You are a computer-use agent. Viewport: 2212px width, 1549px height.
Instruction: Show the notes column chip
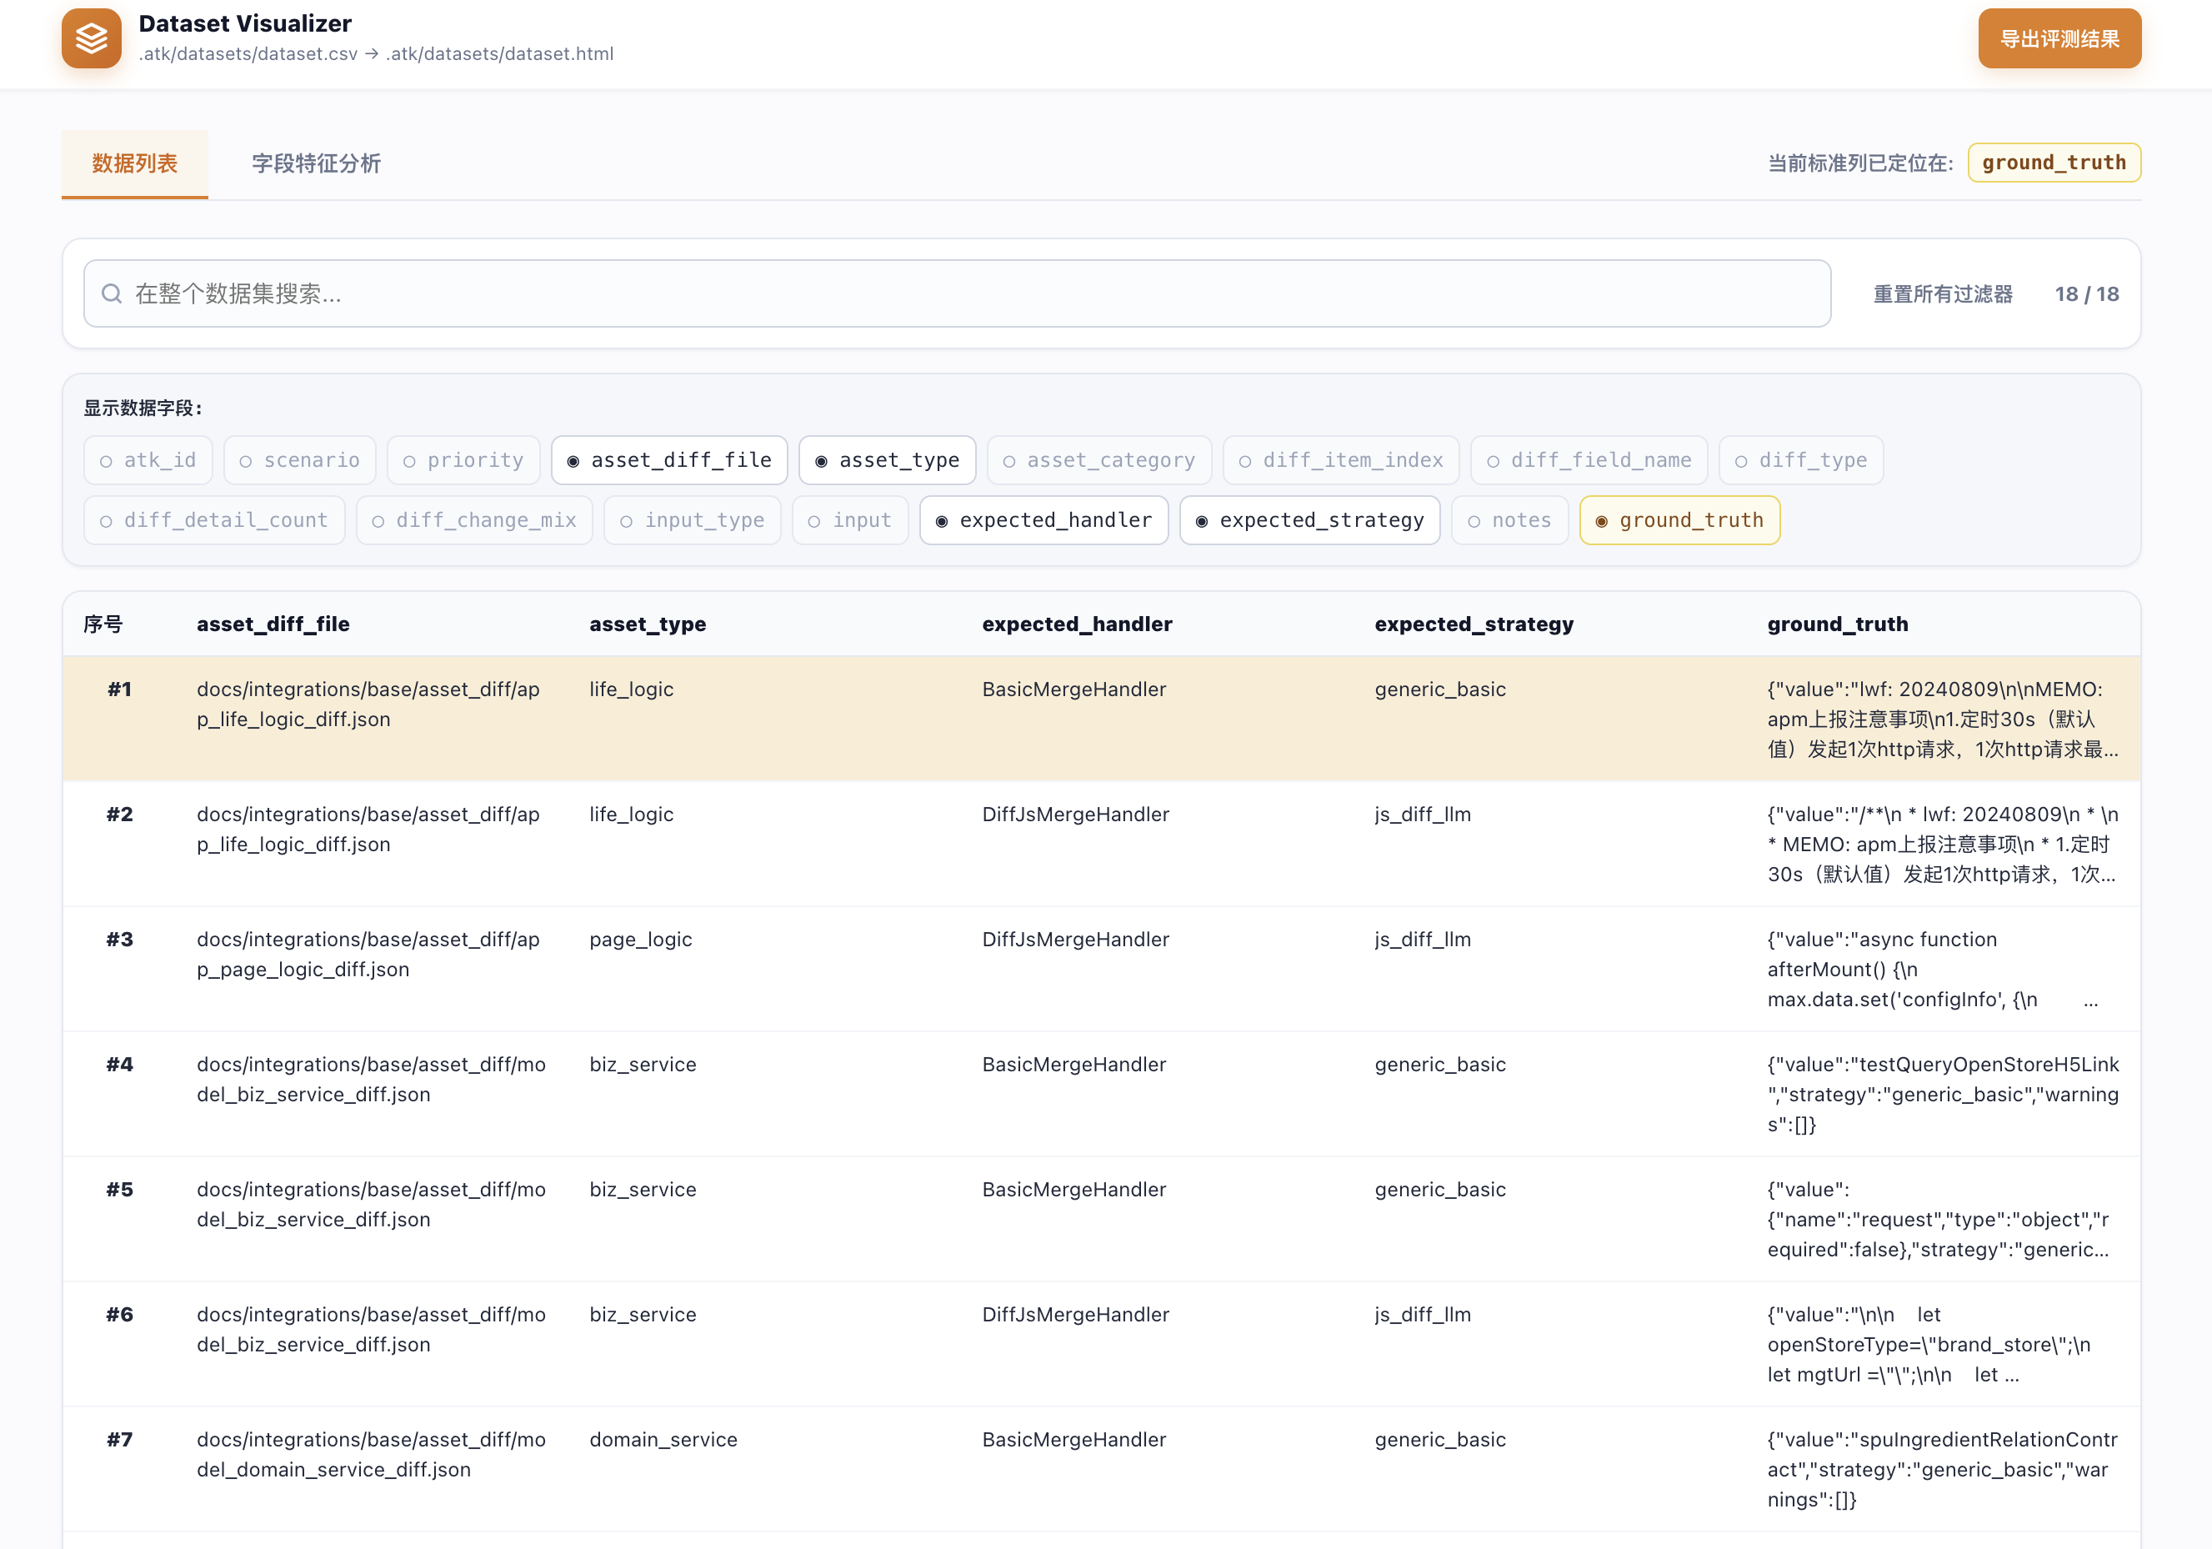point(1509,519)
